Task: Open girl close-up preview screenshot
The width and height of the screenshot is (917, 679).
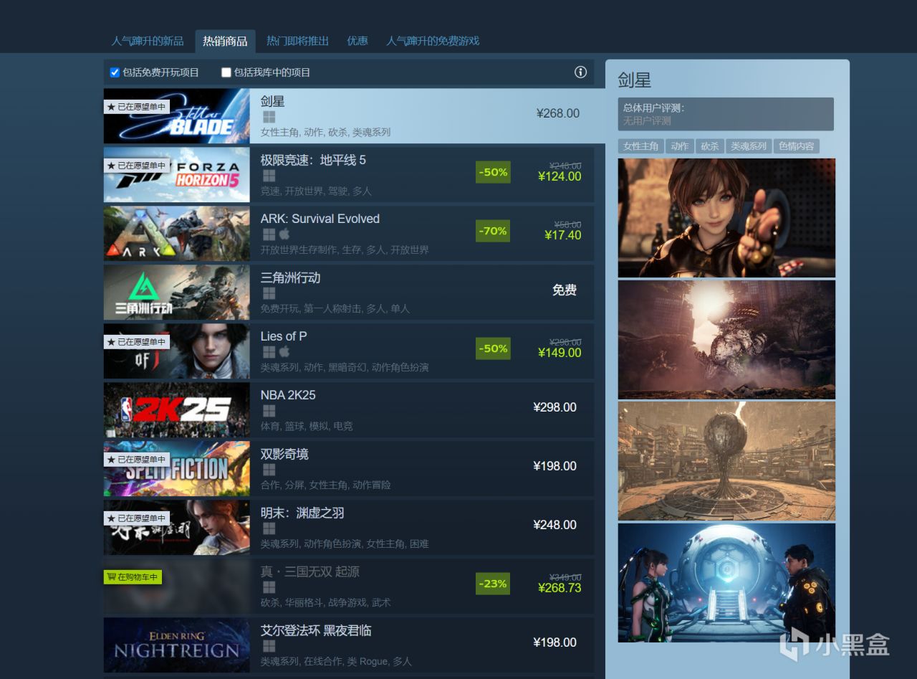Action: point(726,217)
